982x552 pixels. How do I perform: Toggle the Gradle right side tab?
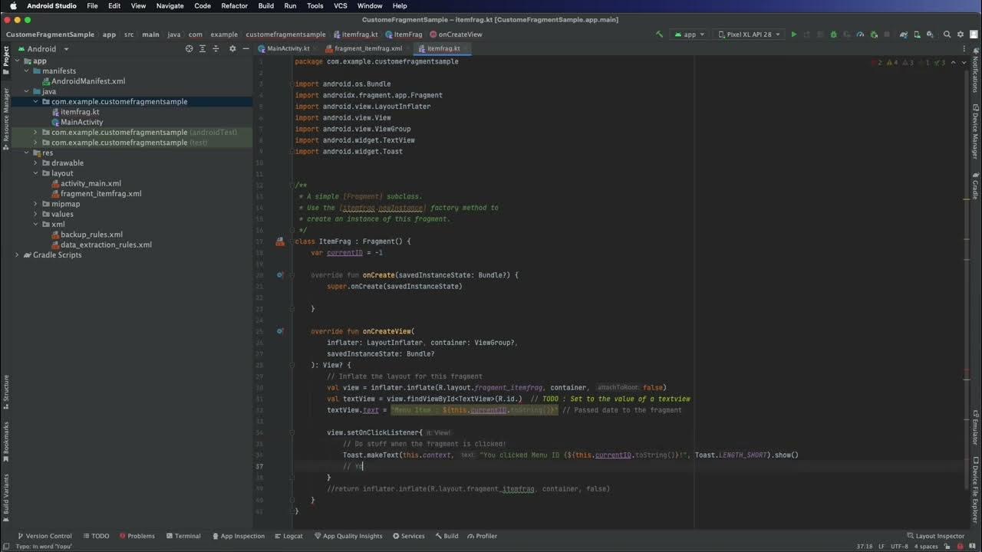(976, 186)
